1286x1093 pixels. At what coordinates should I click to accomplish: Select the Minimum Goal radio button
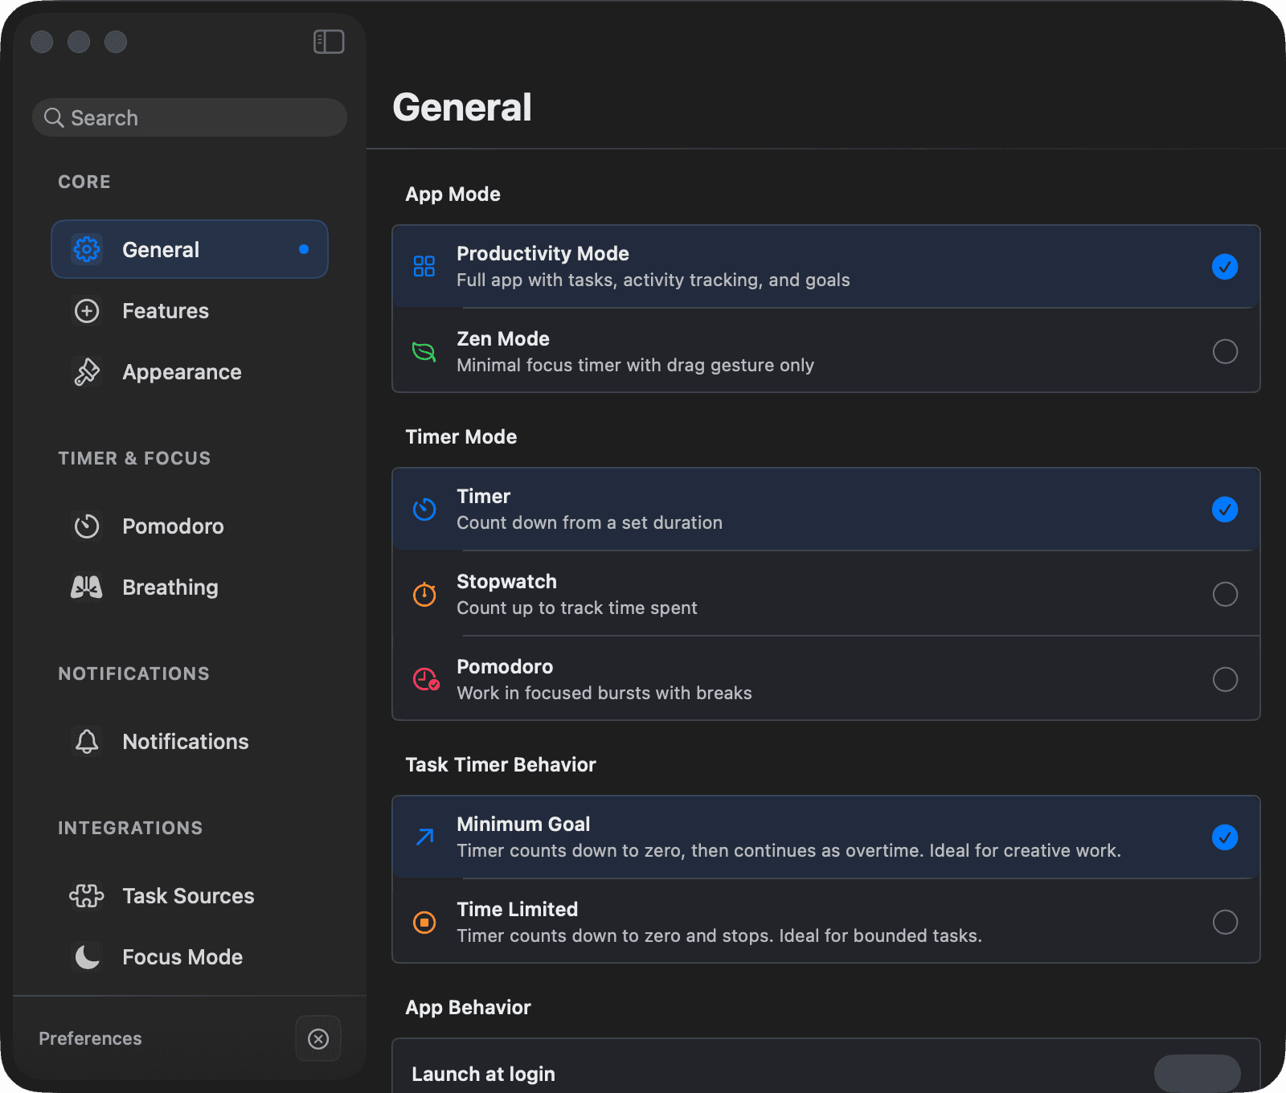(x=1225, y=837)
